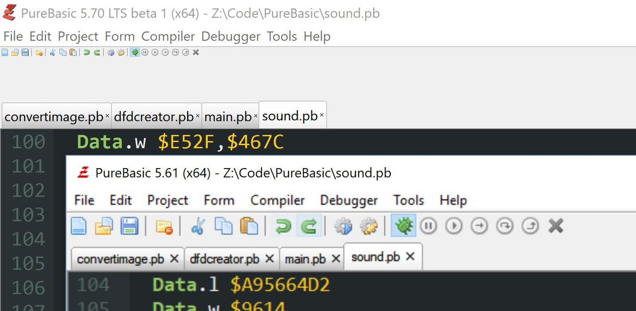Click line number 104 in 5.61 editor gutter
The width and height of the screenshot is (636, 311).
tap(93, 285)
